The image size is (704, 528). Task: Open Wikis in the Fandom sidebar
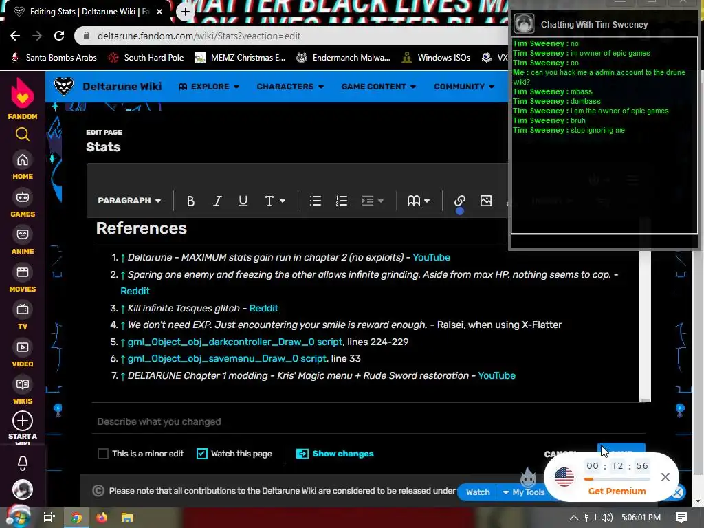(23, 390)
